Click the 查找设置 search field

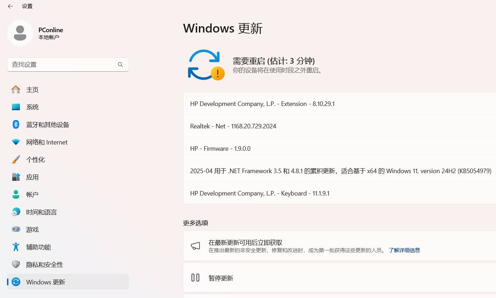click(x=63, y=64)
